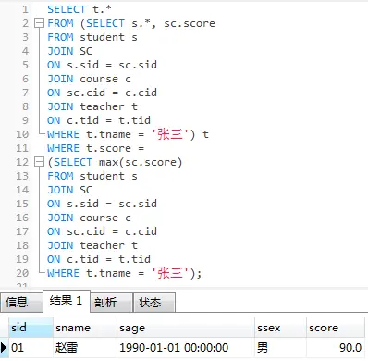Click the sname column header
Image resolution: width=368 pixels, height=361 pixels.
click(x=85, y=328)
